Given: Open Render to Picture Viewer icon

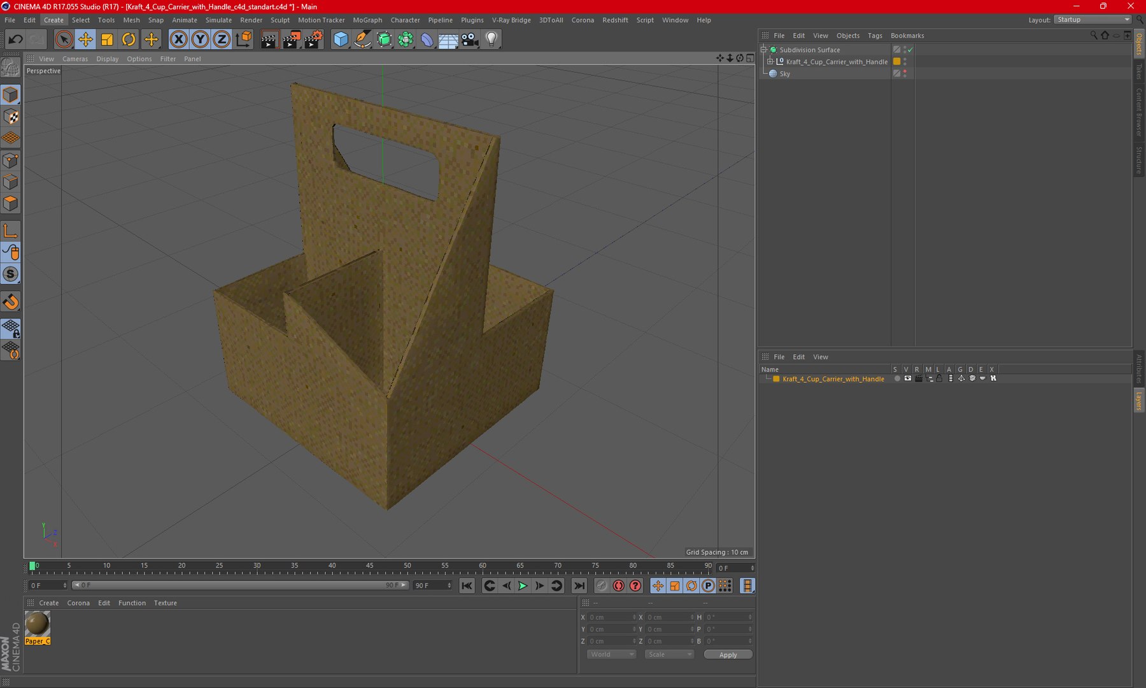Looking at the screenshot, I should pyautogui.click(x=291, y=39).
